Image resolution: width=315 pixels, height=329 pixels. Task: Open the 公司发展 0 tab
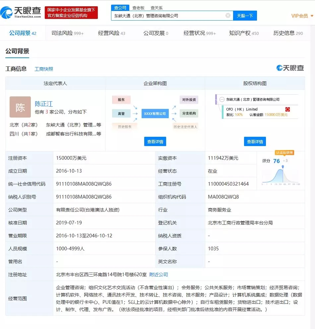pos(156,33)
